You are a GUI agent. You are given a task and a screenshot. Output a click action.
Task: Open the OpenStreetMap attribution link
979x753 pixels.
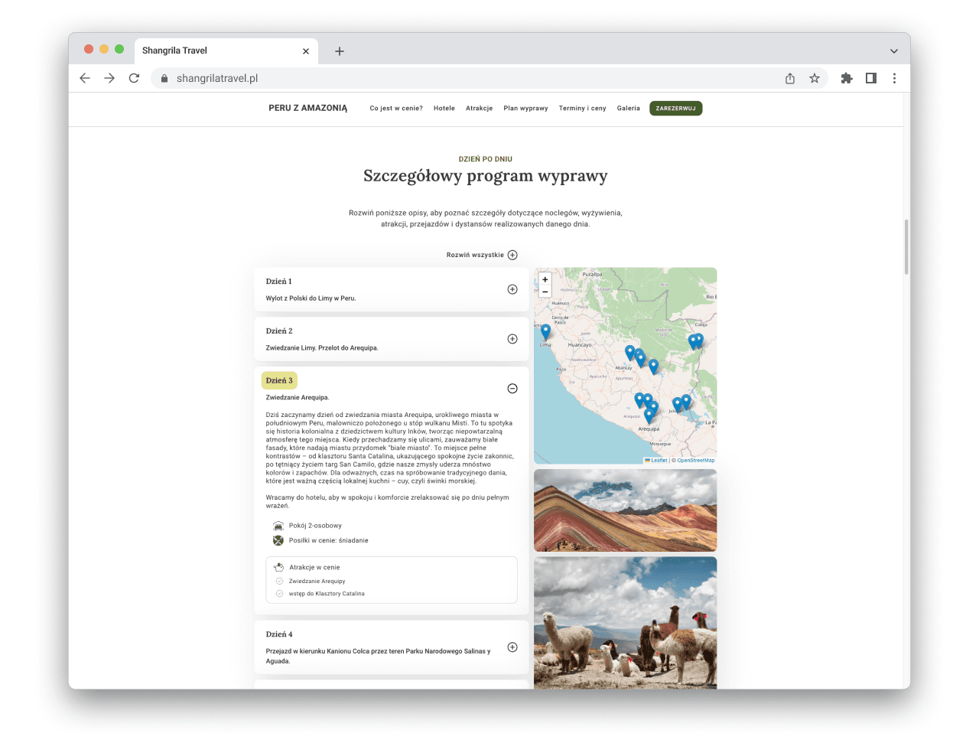click(x=696, y=461)
